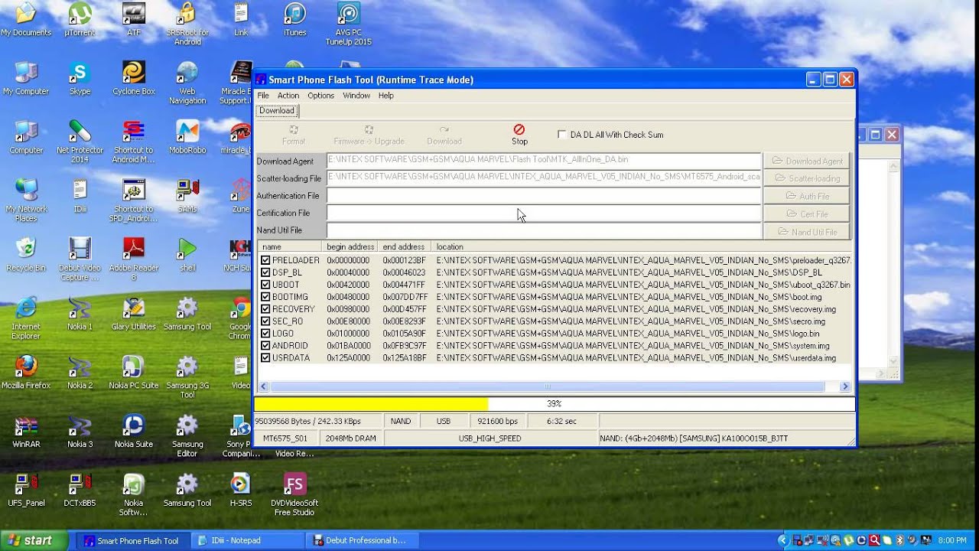Image resolution: width=979 pixels, height=551 pixels.
Task: Click the Nand Util File button
Action: pyautogui.click(x=806, y=231)
